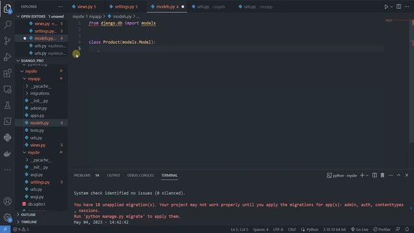Screen dimensions: 414x233
Task: Change CRLF line ending setting
Action: click(292, 229)
